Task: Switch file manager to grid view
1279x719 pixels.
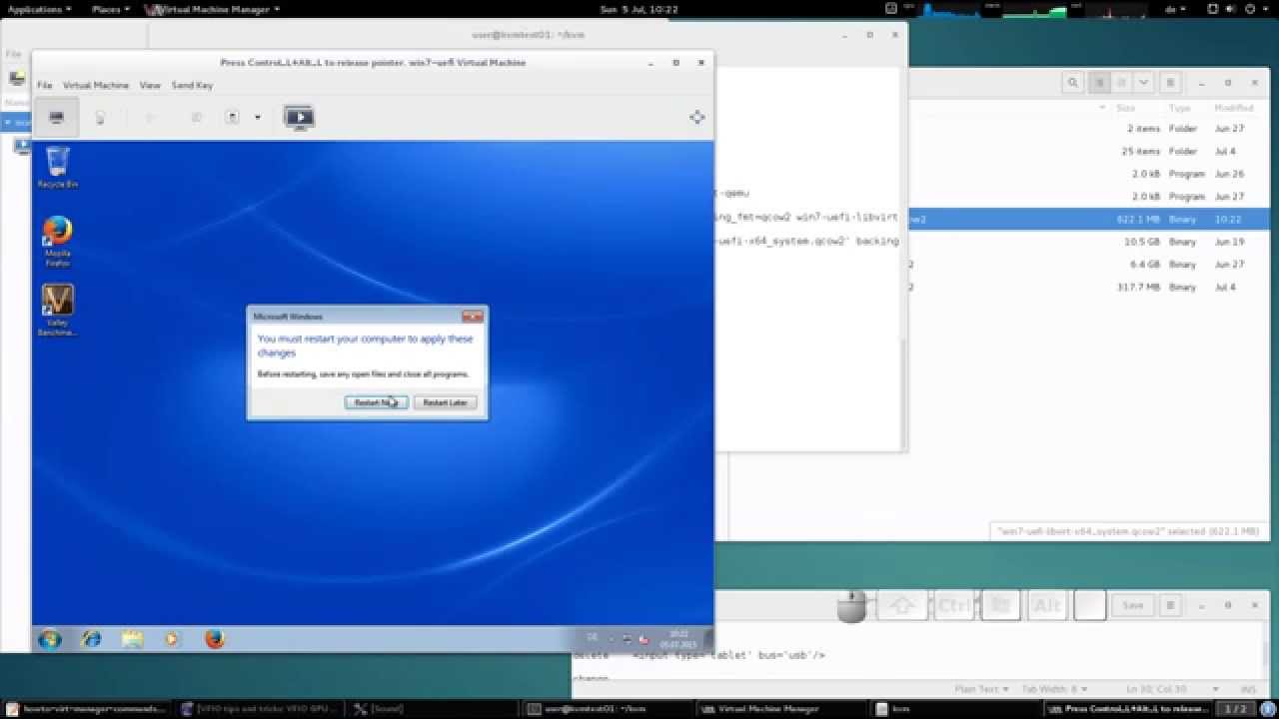Action: tap(1121, 83)
